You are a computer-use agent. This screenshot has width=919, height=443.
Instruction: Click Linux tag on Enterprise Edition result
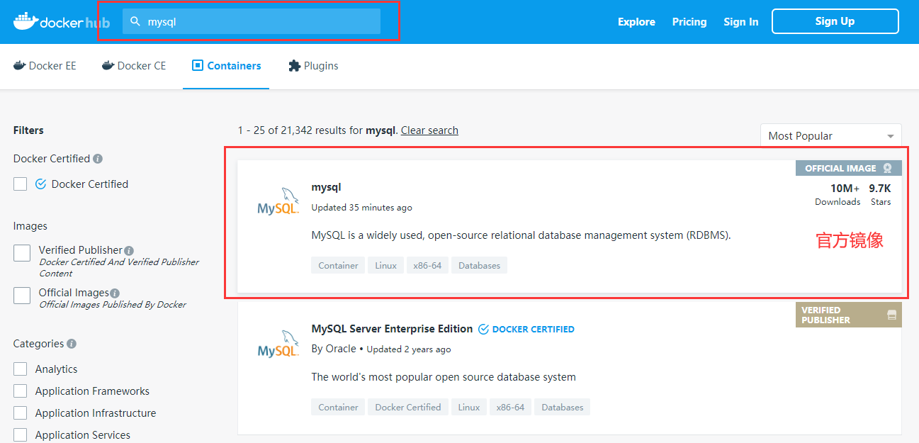[469, 408]
